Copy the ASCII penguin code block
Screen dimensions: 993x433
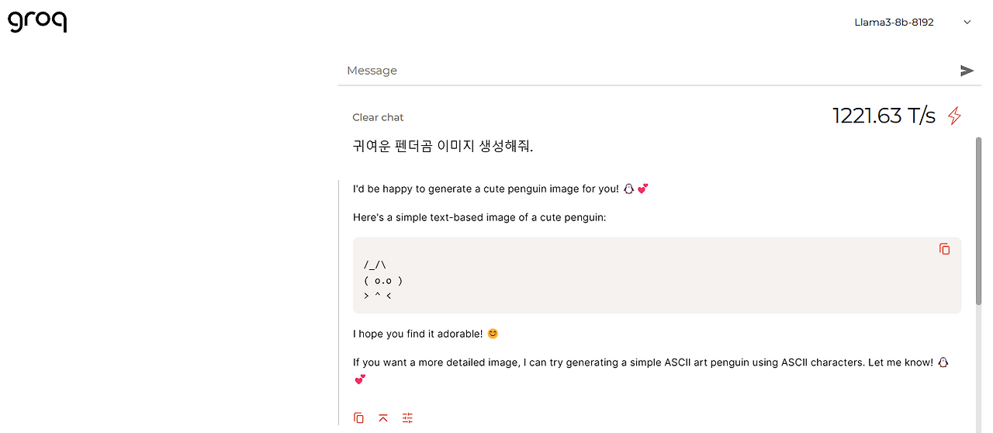pos(944,249)
